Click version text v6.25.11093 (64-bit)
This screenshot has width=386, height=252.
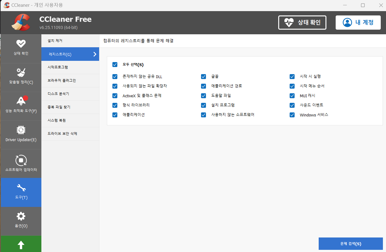(x=58, y=27)
